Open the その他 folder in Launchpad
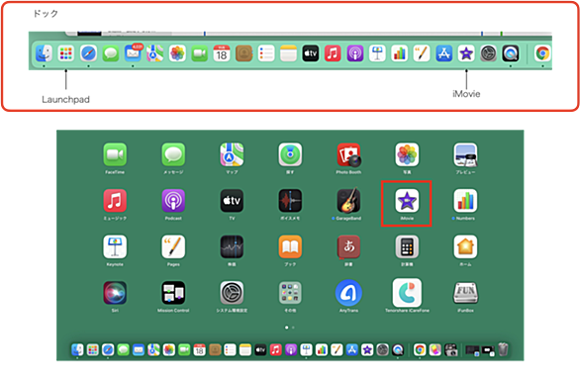This screenshot has width=580, height=388. click(x=290, y=293)
